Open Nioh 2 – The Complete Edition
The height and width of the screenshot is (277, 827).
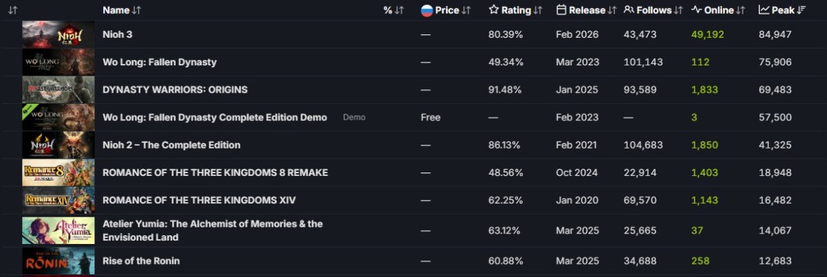(172, 145)
